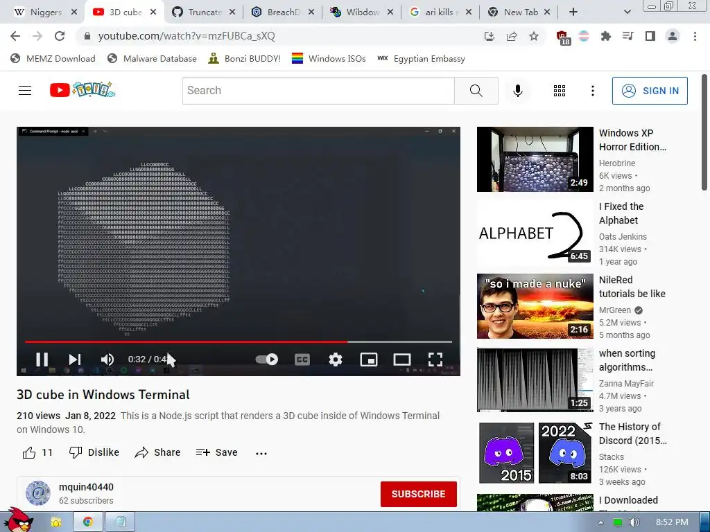Image resolution: width=710 pixels, height=532 pixels.
Task: Go back in browser
Action: [x=15, y=36]
